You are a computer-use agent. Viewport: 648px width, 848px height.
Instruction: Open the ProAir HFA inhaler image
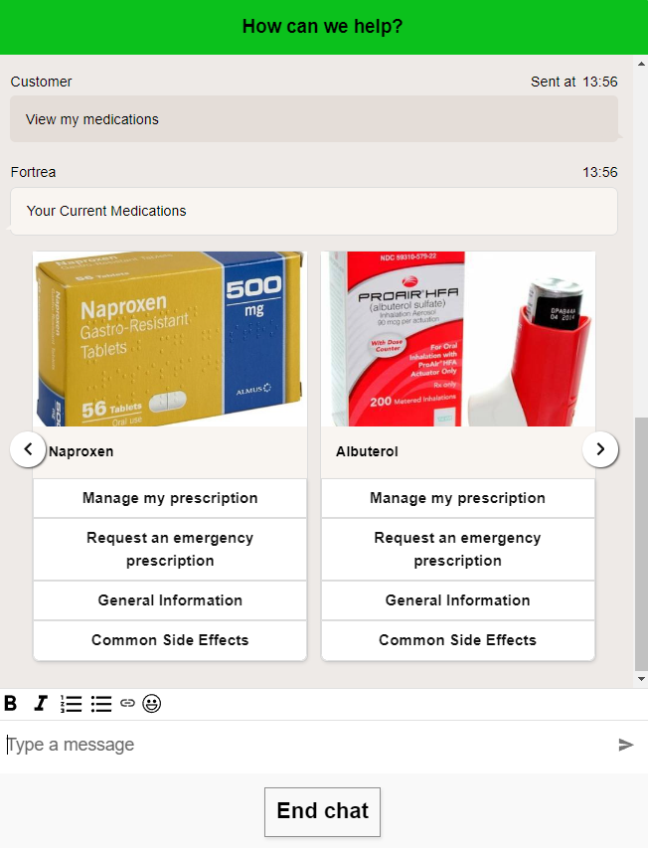458,339
